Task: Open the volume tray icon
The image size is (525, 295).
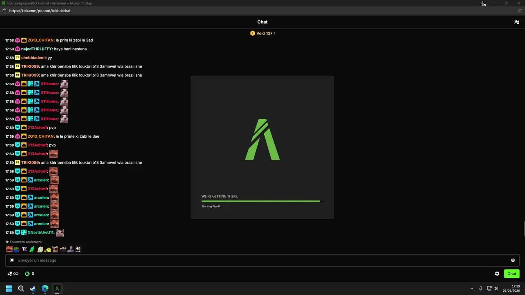Action: (496, 288)
